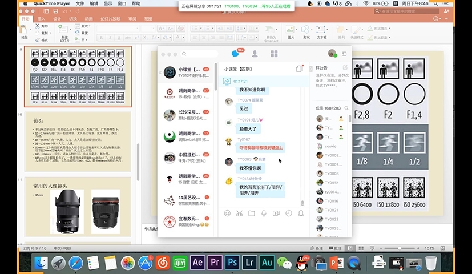Viewport: 472px width, 274px height.
Task: Open the 文件 menu in menu bar
Action: 80,3
